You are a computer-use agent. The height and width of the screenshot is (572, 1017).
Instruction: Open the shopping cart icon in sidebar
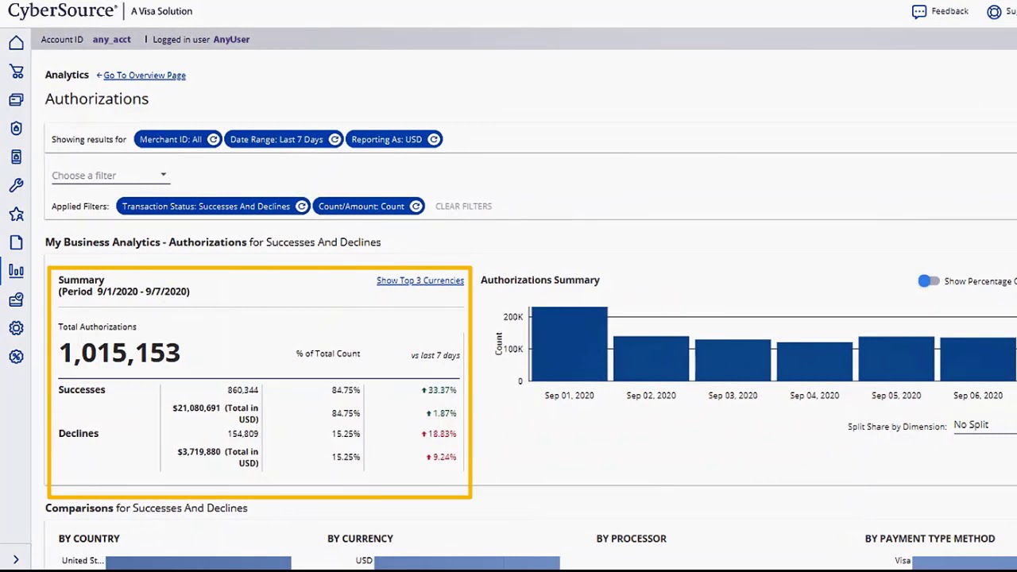coord(16,71)
